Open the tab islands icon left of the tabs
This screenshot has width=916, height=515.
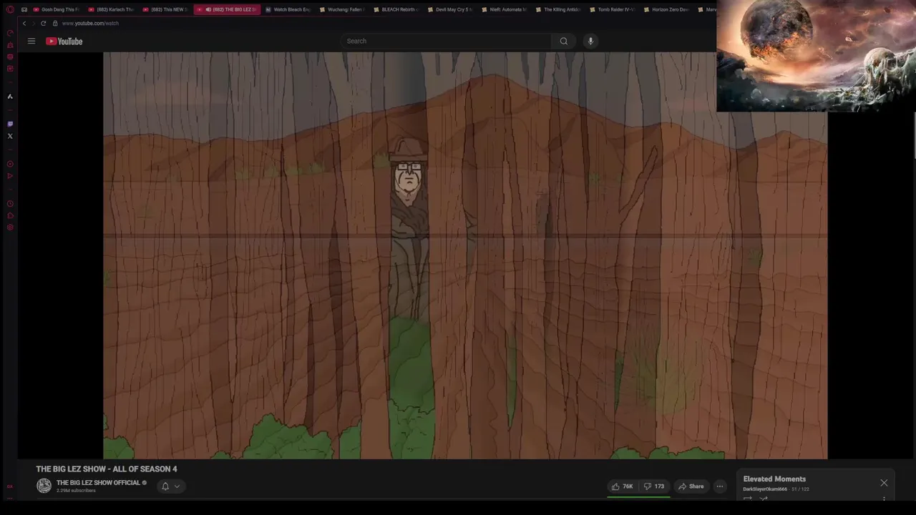24,9
